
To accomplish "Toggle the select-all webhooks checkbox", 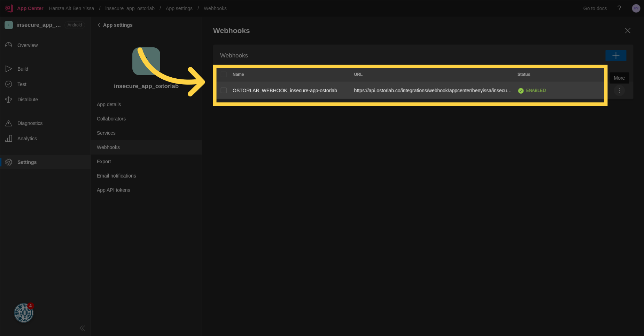I will tap(224, 75).
